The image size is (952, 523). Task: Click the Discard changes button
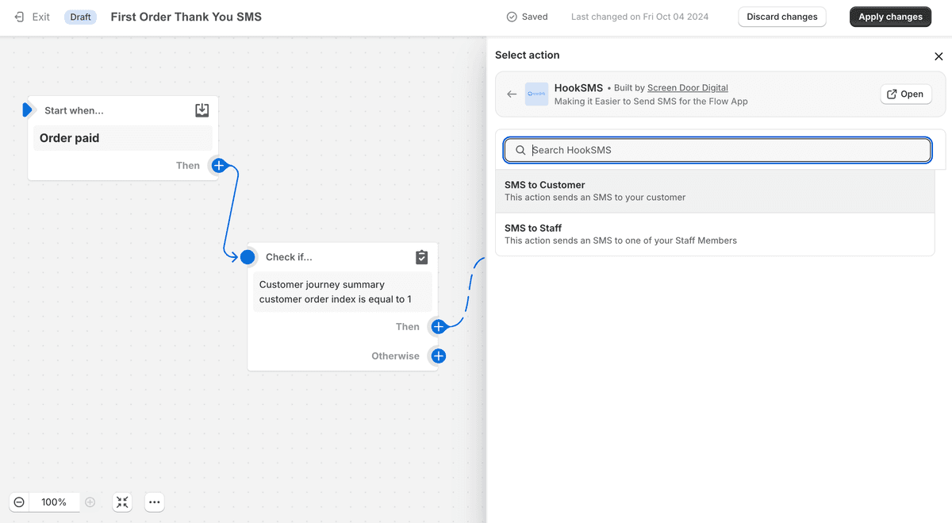[781, 17]
